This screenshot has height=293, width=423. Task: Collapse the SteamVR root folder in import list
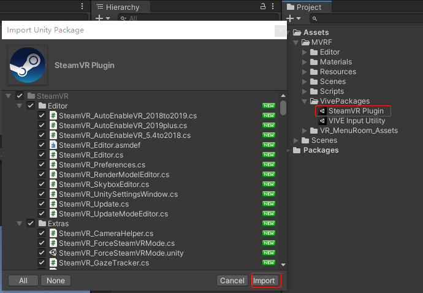9,96
